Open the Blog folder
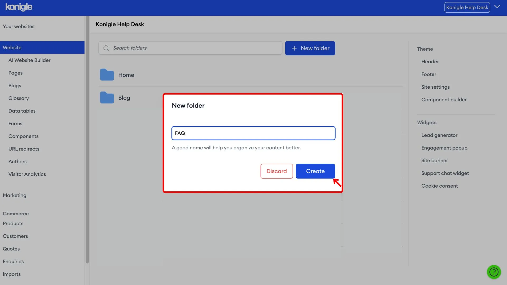Viewport: 507px width, 285px height. [x=124, y=98]
